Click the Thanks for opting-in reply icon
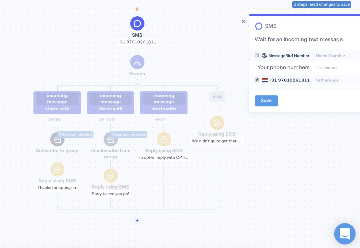 point(57,170)
